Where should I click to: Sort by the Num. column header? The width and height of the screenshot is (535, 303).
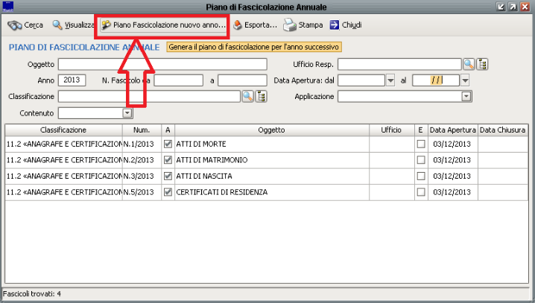[x=142, y=130]
